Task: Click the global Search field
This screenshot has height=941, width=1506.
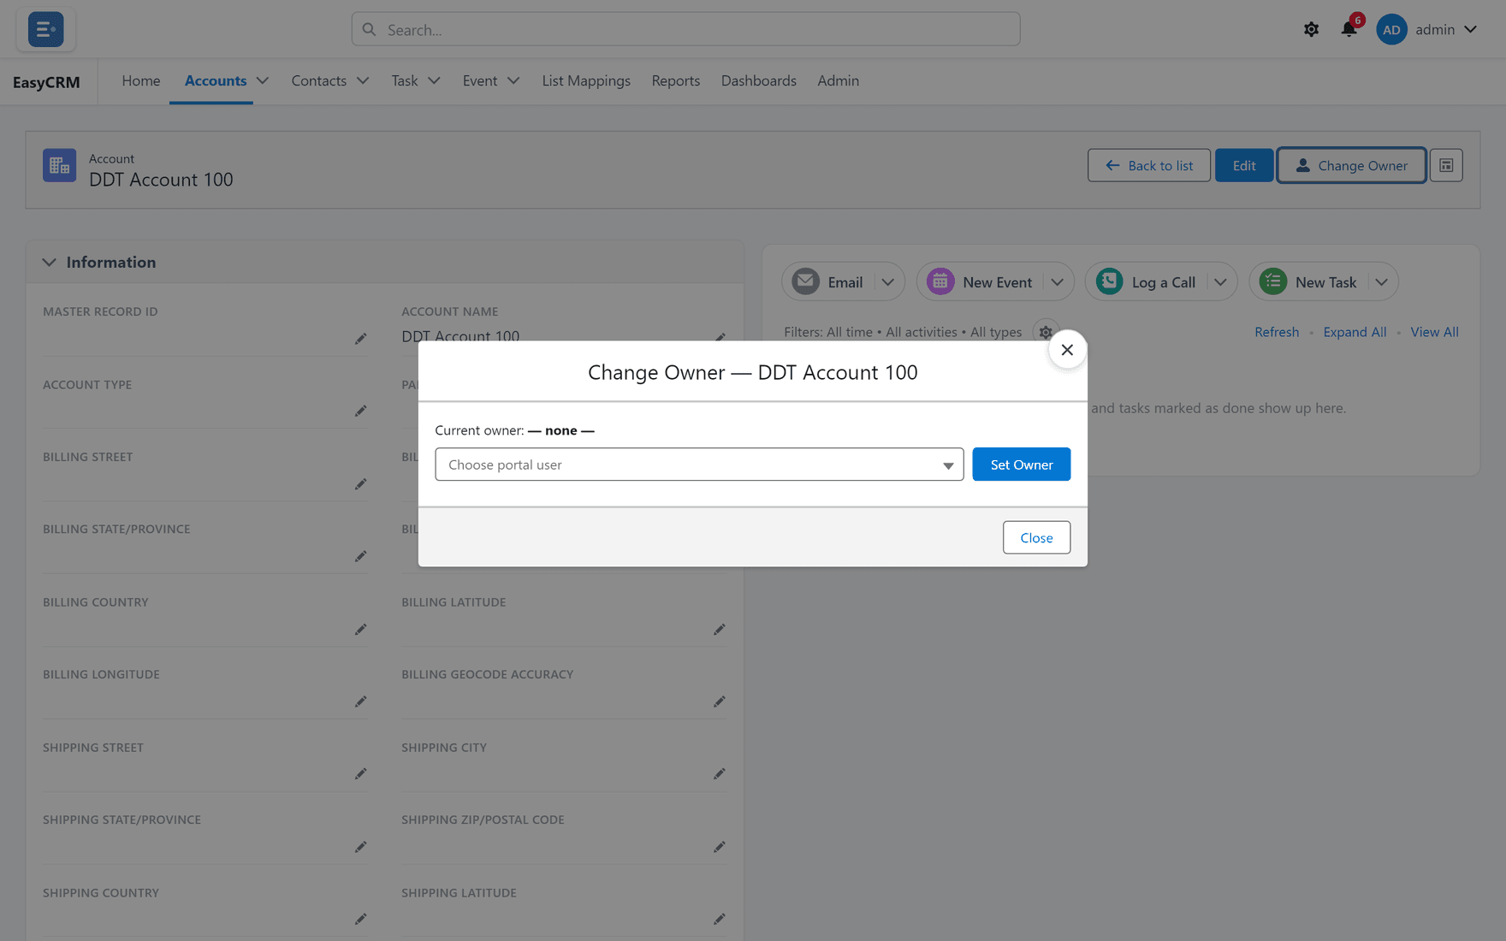Action: point(685,29)
